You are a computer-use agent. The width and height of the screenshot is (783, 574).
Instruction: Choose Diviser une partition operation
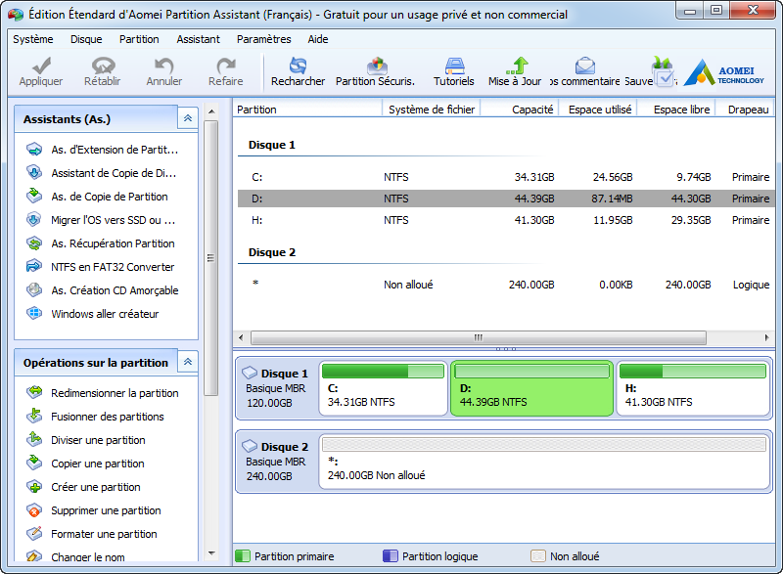pyautogui.click(x=86, y=440)
